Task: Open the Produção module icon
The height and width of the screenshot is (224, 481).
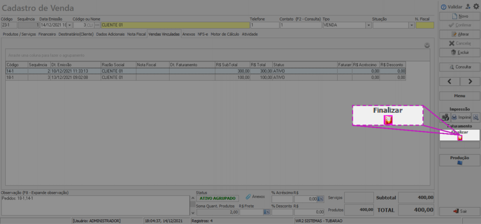Action: coord(459,163)
